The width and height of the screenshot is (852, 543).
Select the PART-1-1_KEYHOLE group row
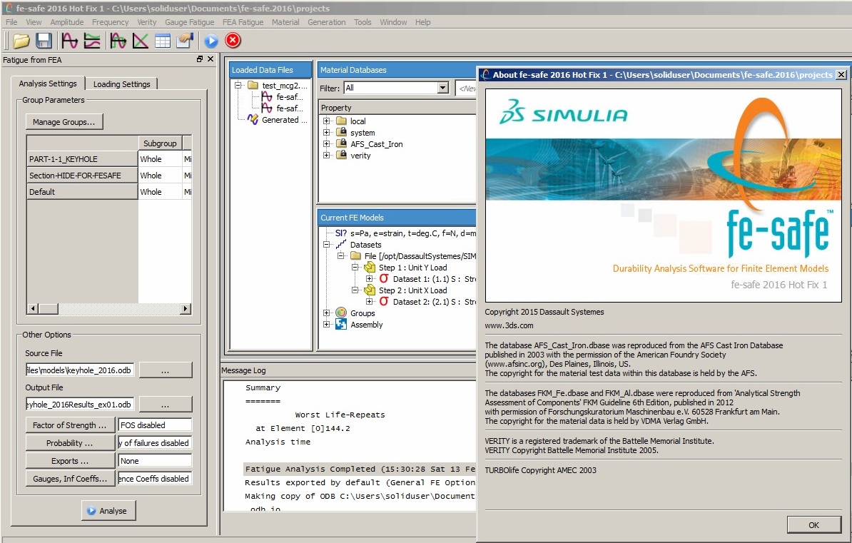82,159
